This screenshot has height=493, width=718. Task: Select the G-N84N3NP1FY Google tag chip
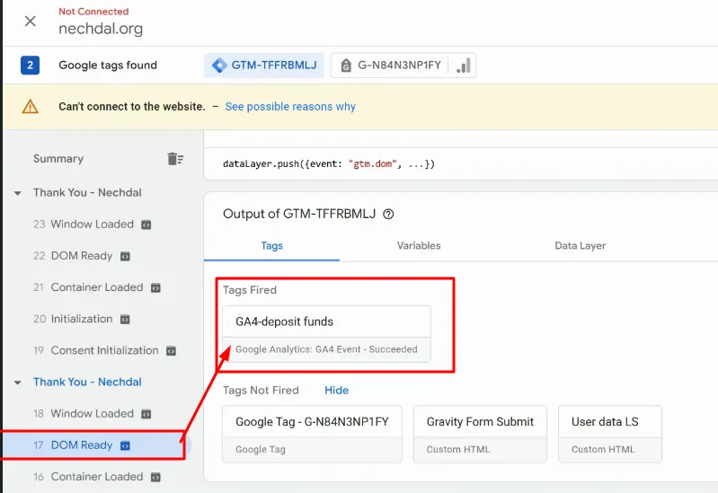point(390,65)
